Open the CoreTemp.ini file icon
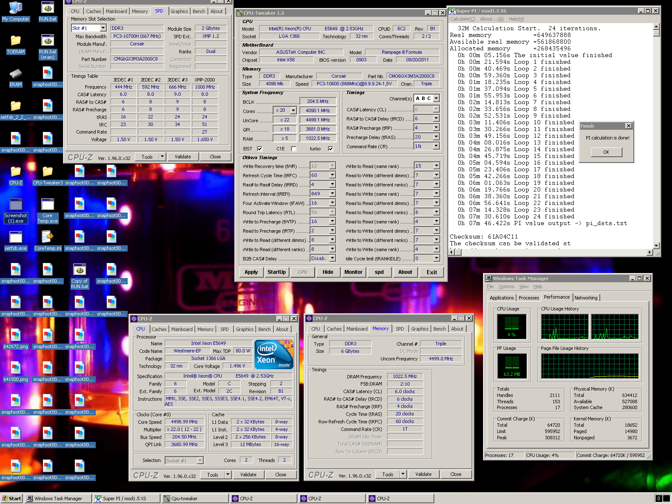This screenshot has width=672, height=504. 47,240
